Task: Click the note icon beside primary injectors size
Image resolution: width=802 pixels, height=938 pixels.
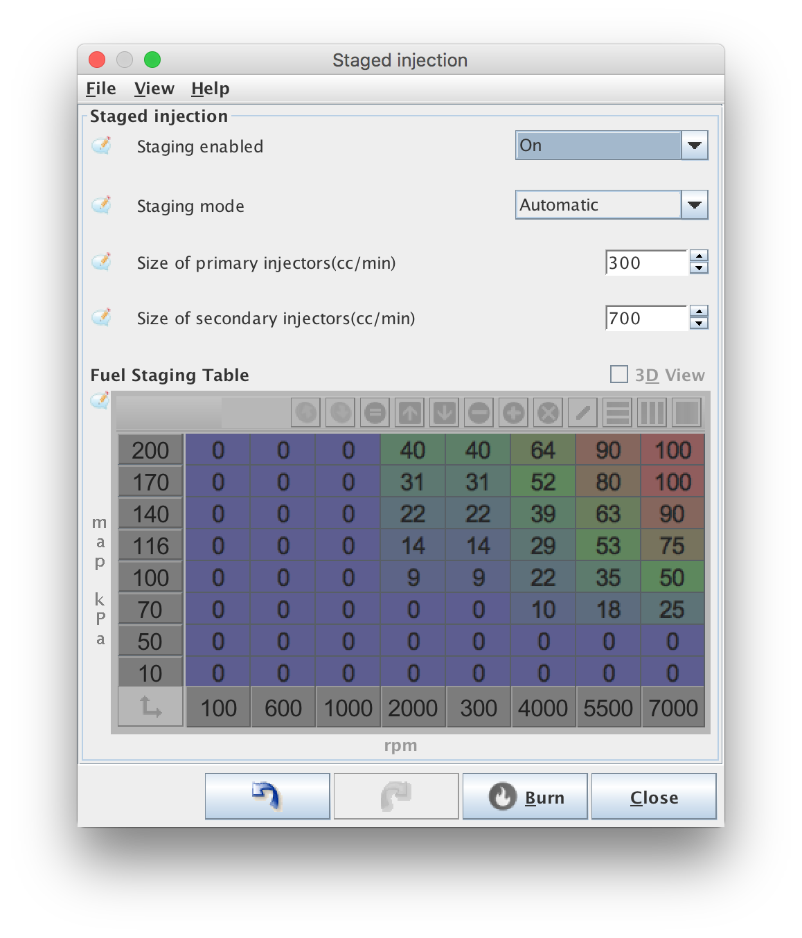Action: [x=102, y=262]
